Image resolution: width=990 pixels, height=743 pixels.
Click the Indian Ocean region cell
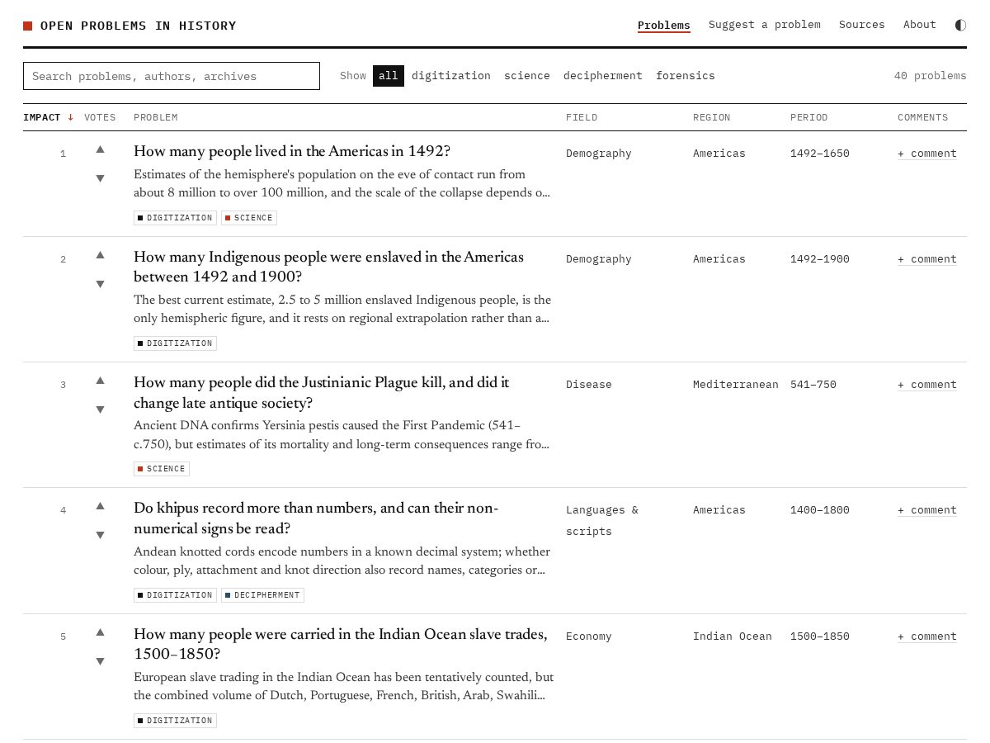(x=733, y=637)
